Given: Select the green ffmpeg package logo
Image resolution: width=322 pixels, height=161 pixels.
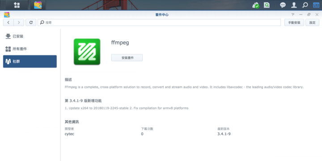Looking at the screenshot, I should 87,52.
